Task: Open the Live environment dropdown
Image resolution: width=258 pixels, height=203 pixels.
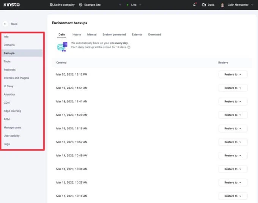Action: [x=140, y=5]
